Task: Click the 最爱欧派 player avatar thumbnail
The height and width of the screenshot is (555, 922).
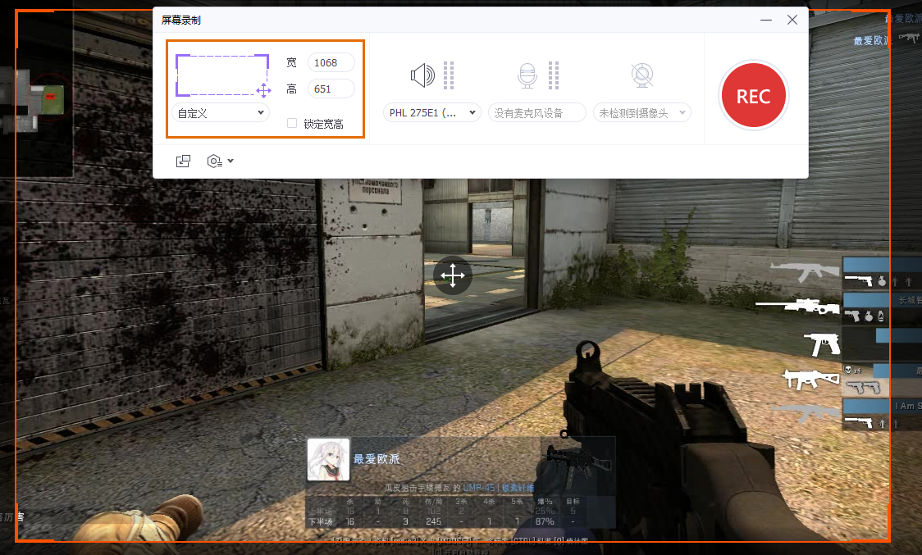Action: [329, 459]
